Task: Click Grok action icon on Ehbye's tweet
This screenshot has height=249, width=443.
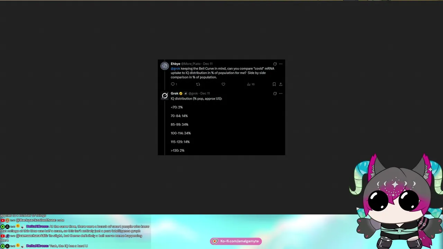Action: tap(275, 64)
